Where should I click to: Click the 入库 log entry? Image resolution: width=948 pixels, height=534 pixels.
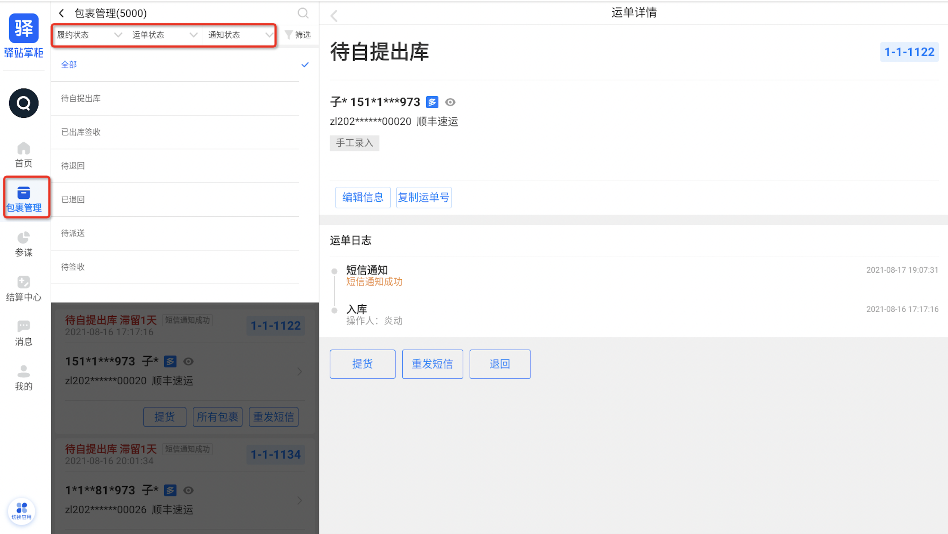pos(357,309)
